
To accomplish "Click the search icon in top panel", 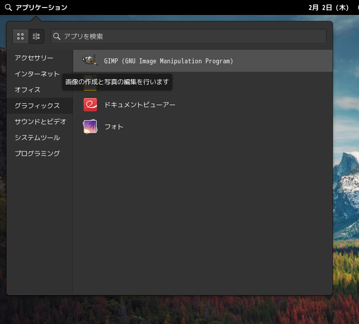I will (x=8, y=7).
